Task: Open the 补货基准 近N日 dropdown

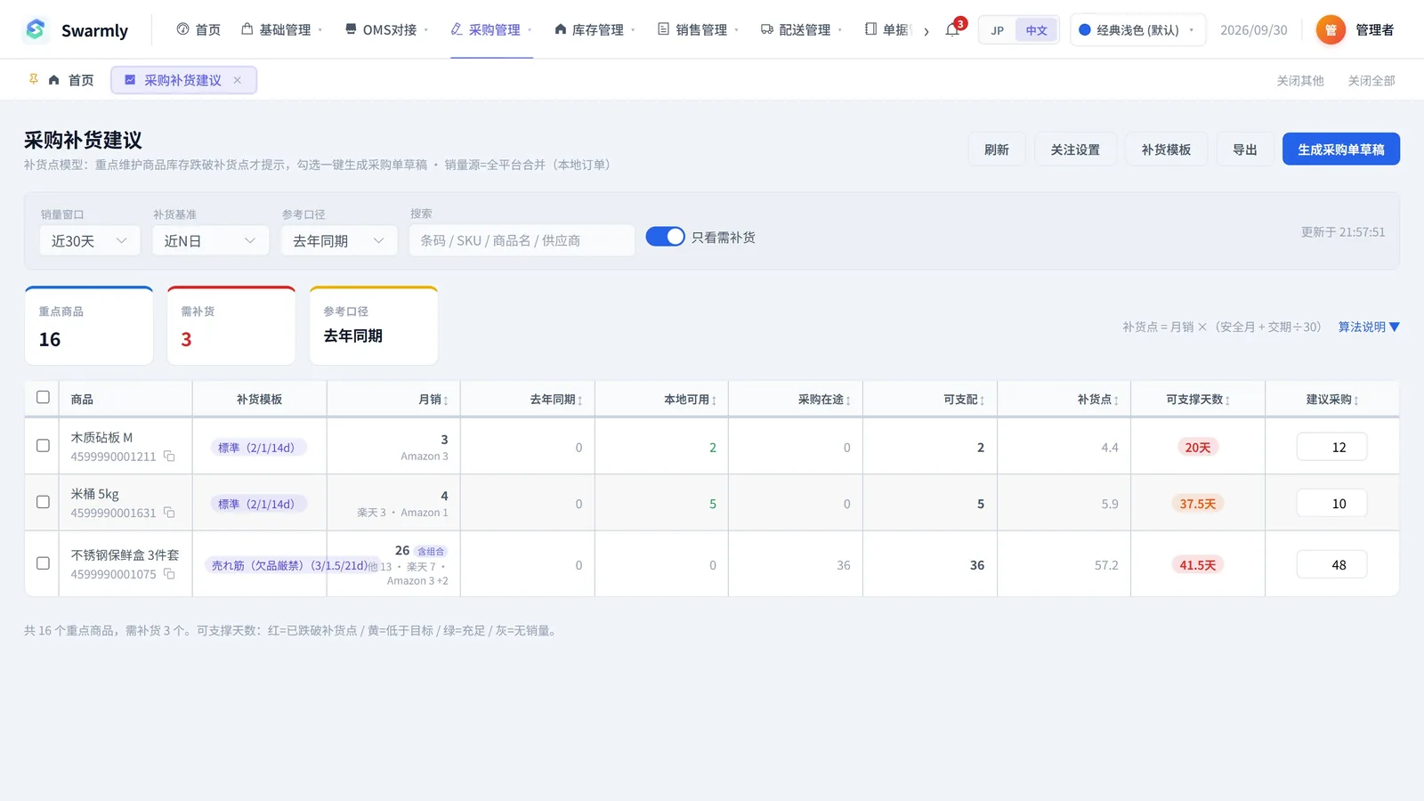Action: [210, 240]
